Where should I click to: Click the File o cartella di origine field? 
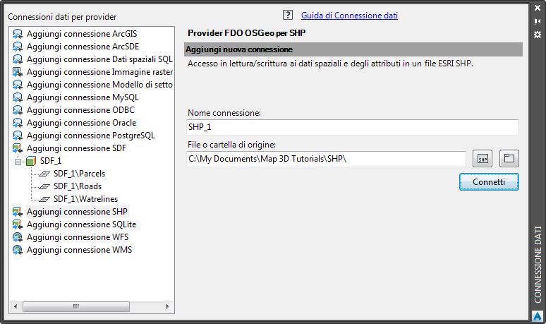pos(326,159)
